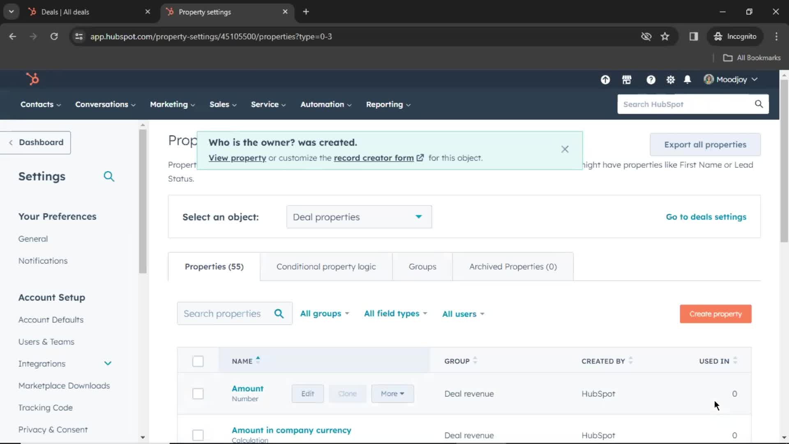Close the Property settings tab

(285, 12)
